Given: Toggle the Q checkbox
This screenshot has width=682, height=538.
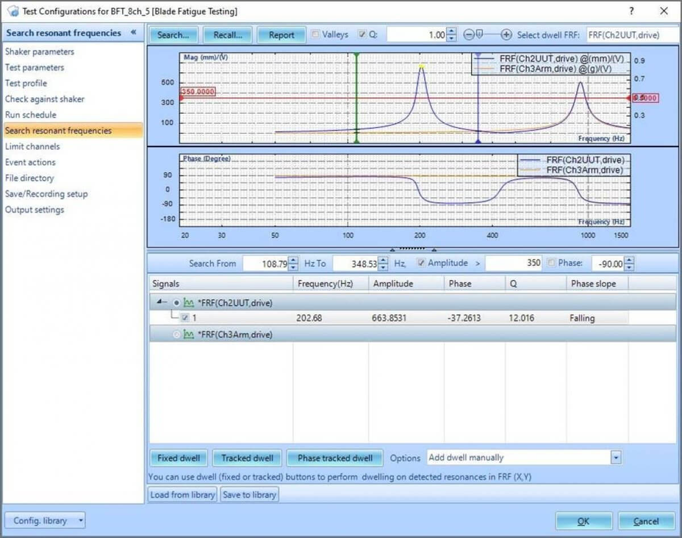Looking at the screenshot, I should coord(362,35).
